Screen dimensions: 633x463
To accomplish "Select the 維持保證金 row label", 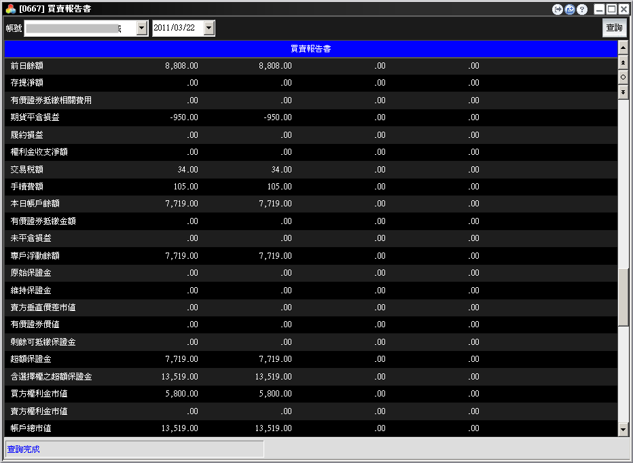I will pos(31,291).
